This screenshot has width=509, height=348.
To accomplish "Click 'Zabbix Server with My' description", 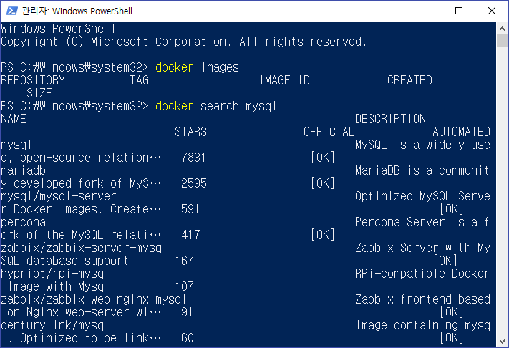I will (422, 248).
